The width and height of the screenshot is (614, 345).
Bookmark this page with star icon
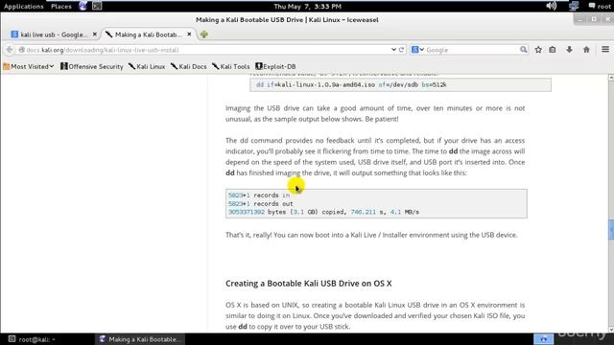[x=538, y=50]
